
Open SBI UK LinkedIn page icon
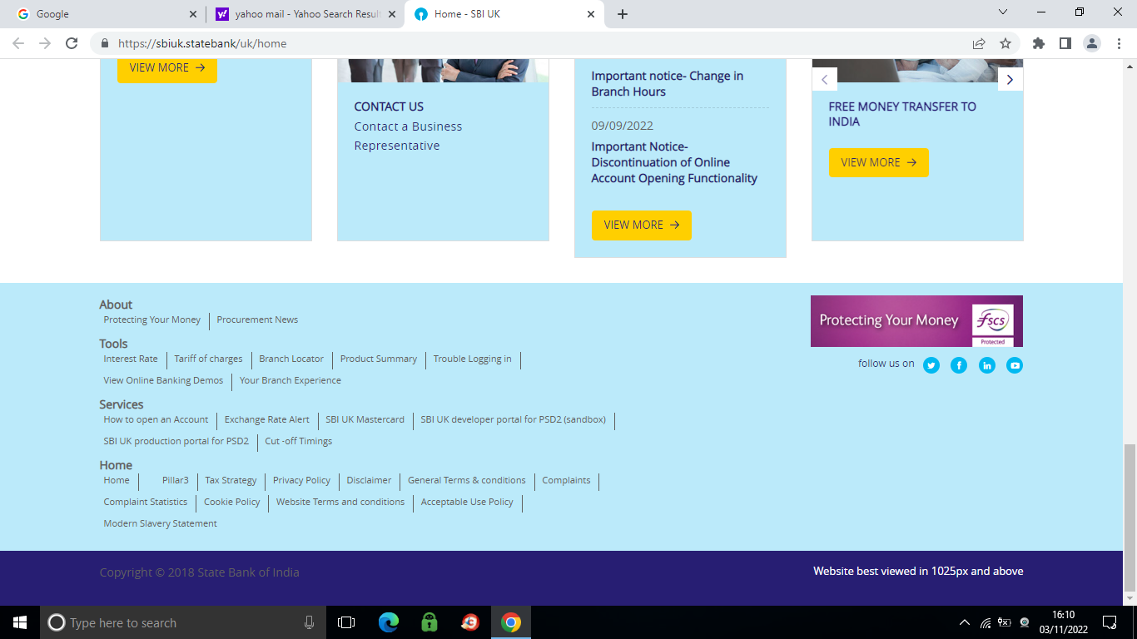pyautogui.click(x=986, y=365)
